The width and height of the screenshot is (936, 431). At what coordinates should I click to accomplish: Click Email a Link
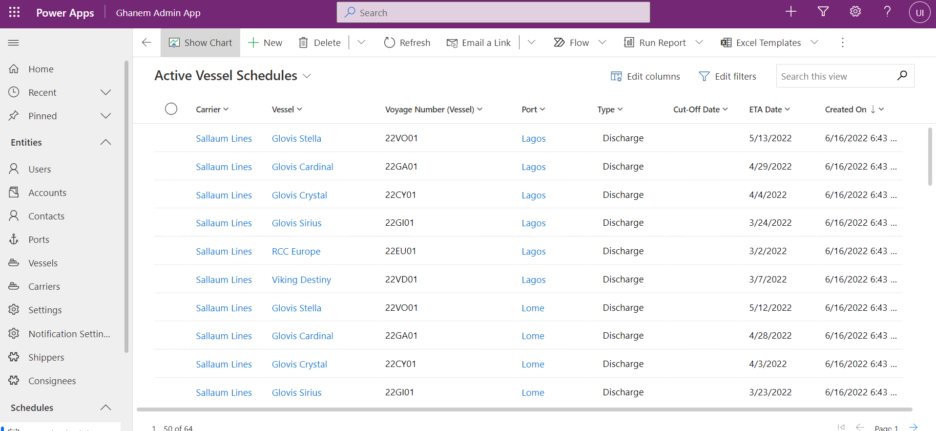pyautogui.click(x=478, y=43)
